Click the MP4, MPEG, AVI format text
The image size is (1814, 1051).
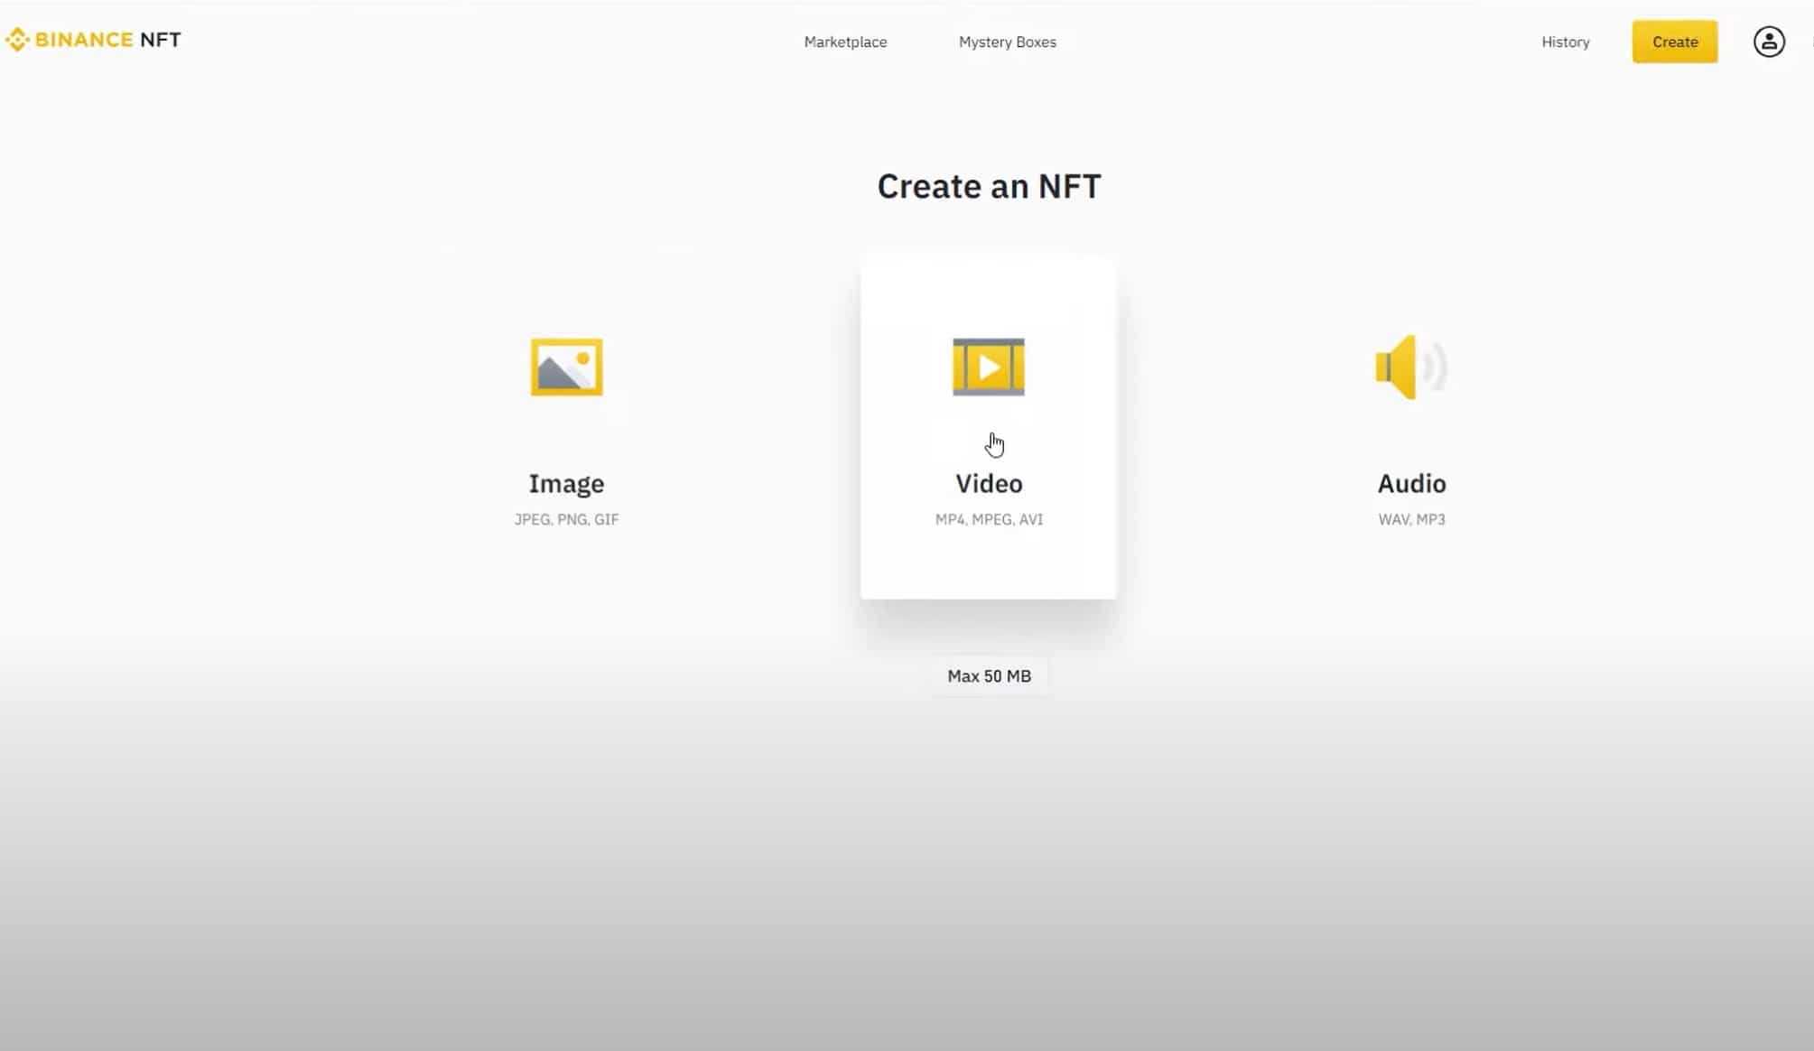[x=988, y=519]
